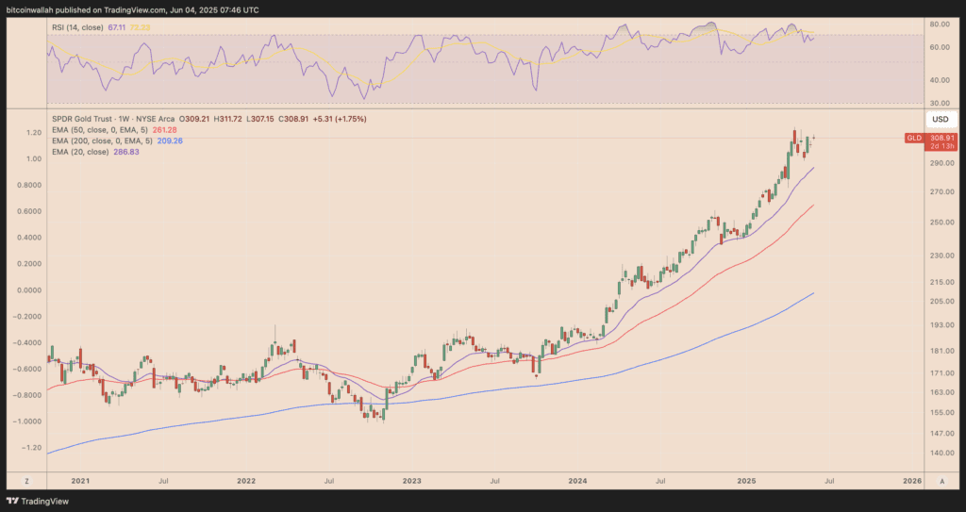Click the yellow RSI average value 72.23
Screen dimensions: 966x512
pyautogui.click(x=140, y=27)
